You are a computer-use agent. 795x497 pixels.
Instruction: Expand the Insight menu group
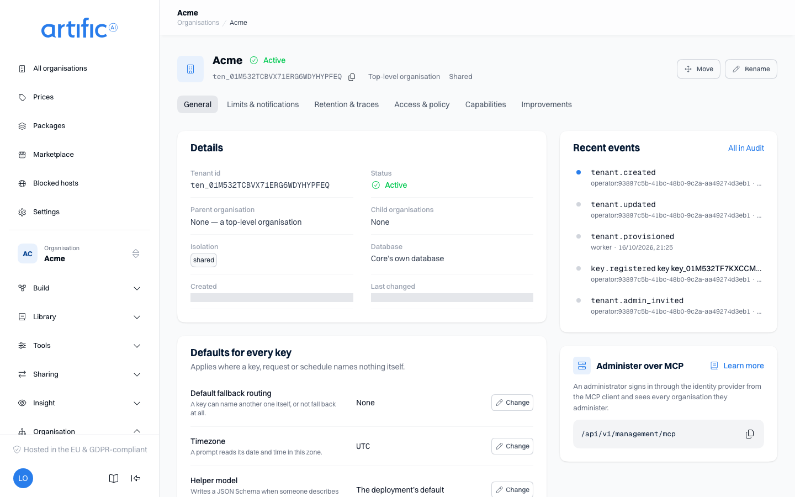(79, 403)
